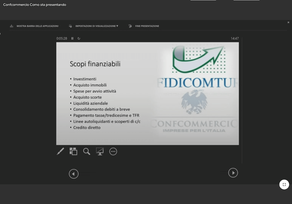Select the pen and laser pointer tool
This screenshot has width=292, height=204.
click(60, 151)
